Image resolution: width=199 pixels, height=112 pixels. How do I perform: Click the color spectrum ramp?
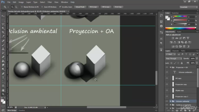point(181,28)
